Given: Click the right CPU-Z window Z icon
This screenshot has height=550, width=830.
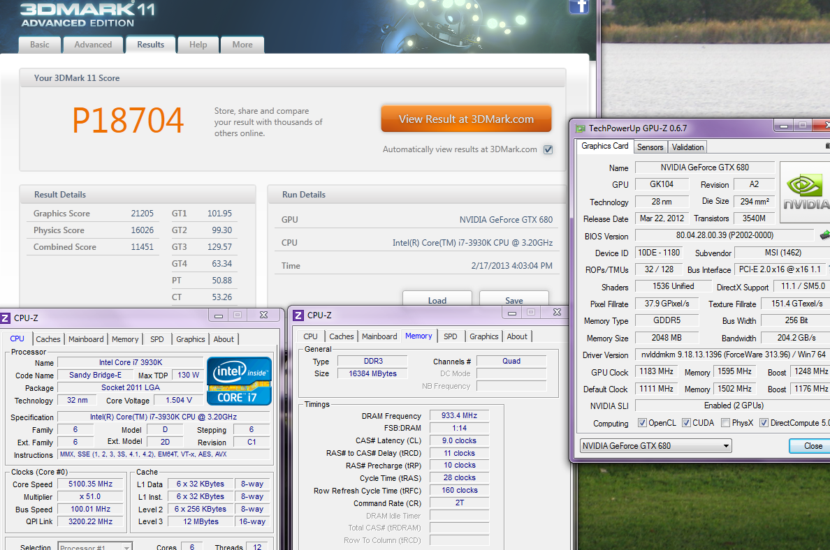Looking at the screenshot, I should coord(298,315).
